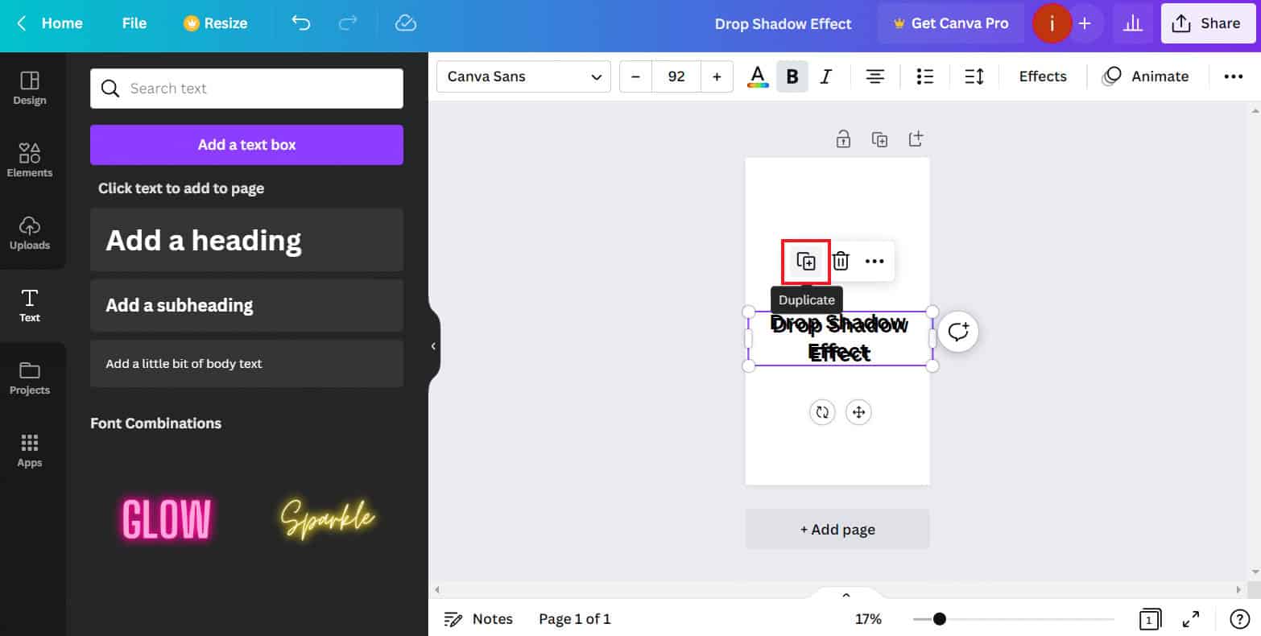This screenshot has height=636, width=1261.
Task: Open the Projects sidebar tab
Action: click(30, 378)
